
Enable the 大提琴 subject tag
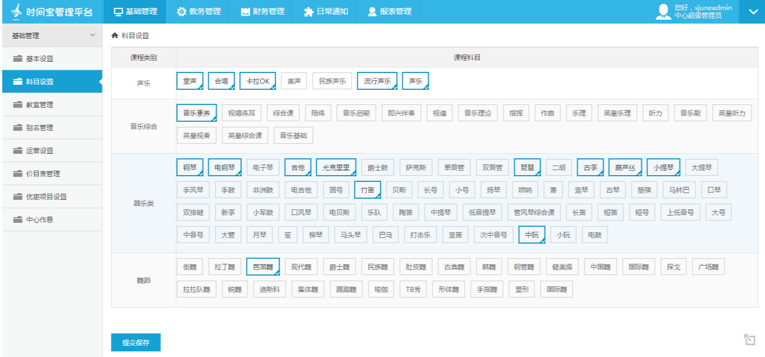coord(702,167)
